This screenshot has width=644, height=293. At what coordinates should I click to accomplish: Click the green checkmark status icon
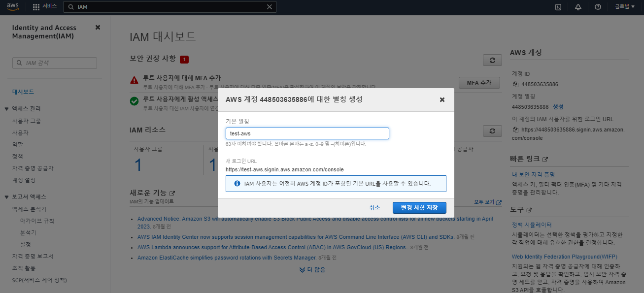click(134, 101)
